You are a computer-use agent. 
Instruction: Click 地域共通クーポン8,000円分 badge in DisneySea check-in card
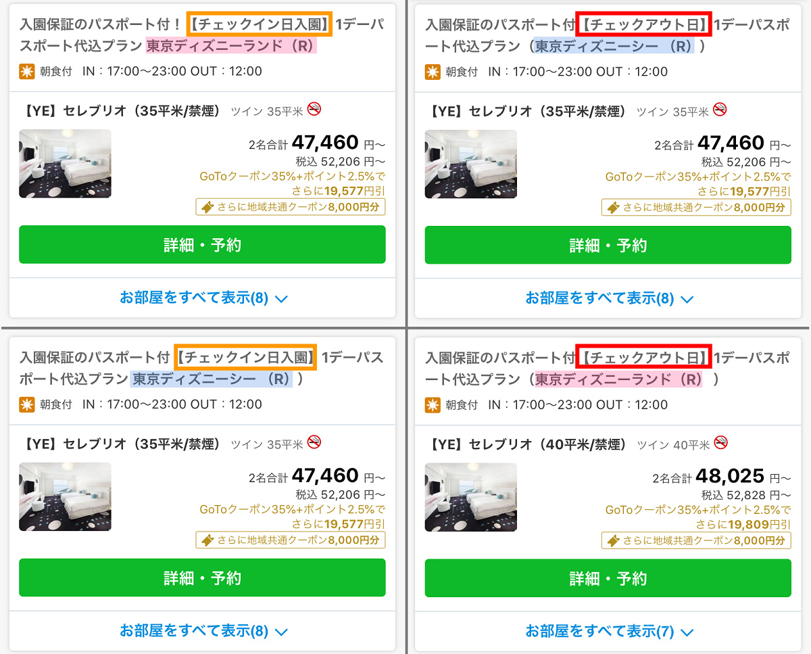pyautogui.click(x=291, y=540)
